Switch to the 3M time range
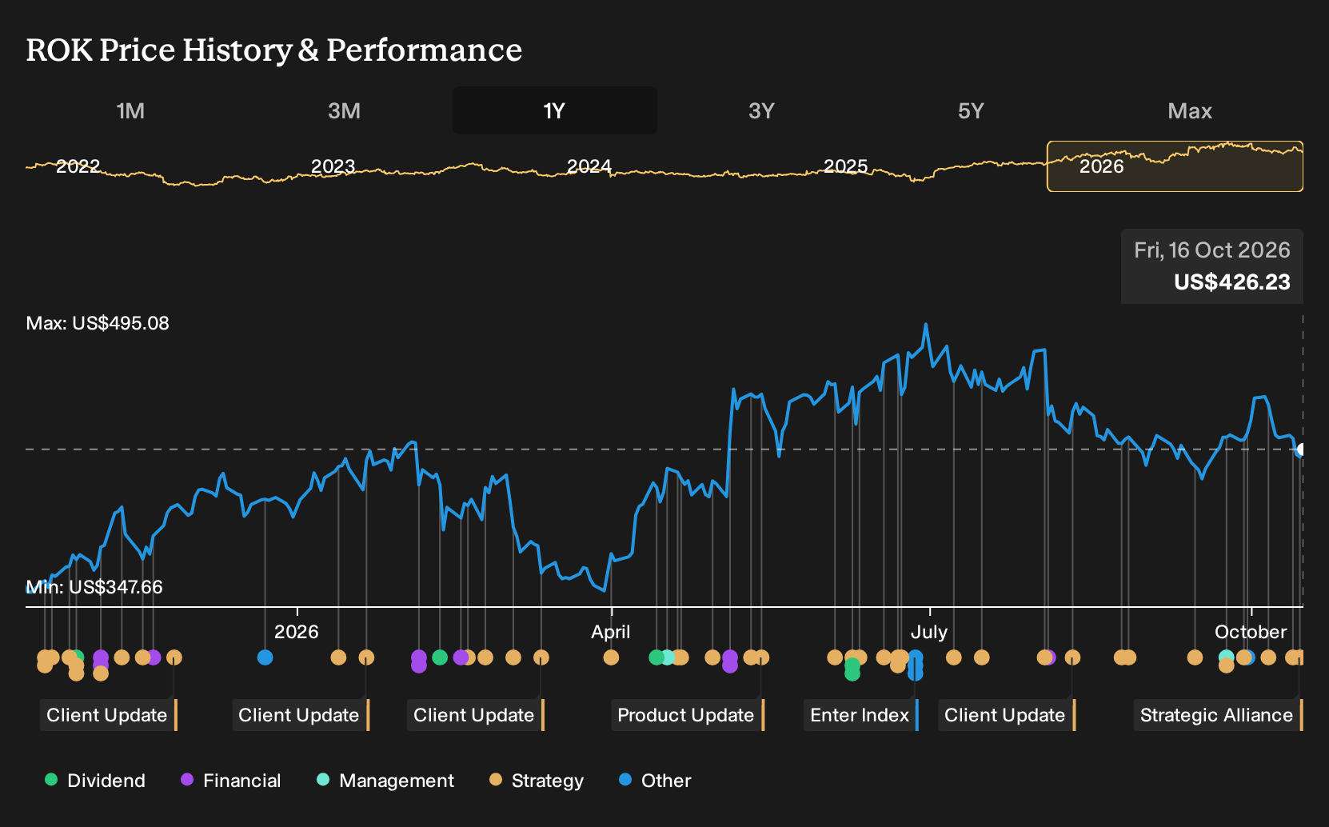 [344, 110]
